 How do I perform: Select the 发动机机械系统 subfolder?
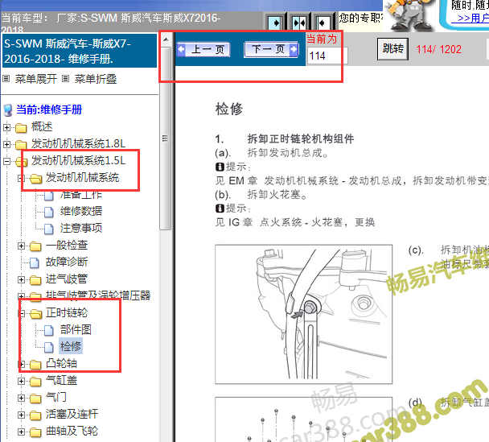tap(82, 177)
